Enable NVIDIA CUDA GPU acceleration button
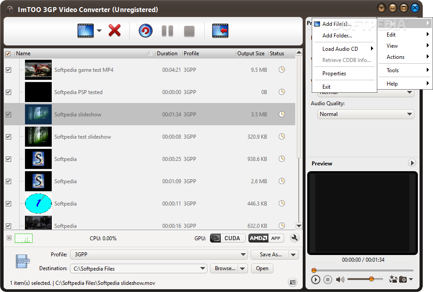The width and height of the screenshot is (433, 292). pyautogui.click(x=227, y=238)
